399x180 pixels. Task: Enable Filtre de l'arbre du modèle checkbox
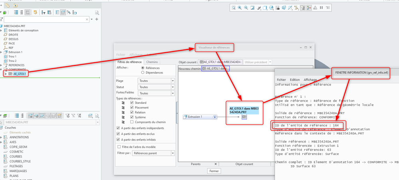pyautogui.click(x=118, y=147)
